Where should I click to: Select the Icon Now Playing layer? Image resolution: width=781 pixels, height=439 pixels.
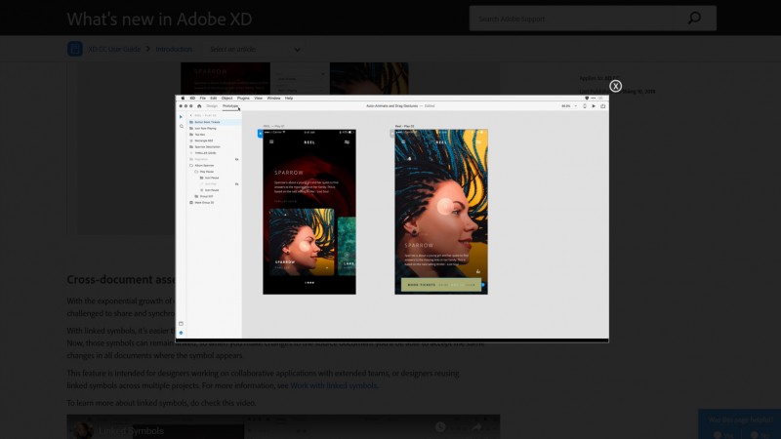point(214,129)
